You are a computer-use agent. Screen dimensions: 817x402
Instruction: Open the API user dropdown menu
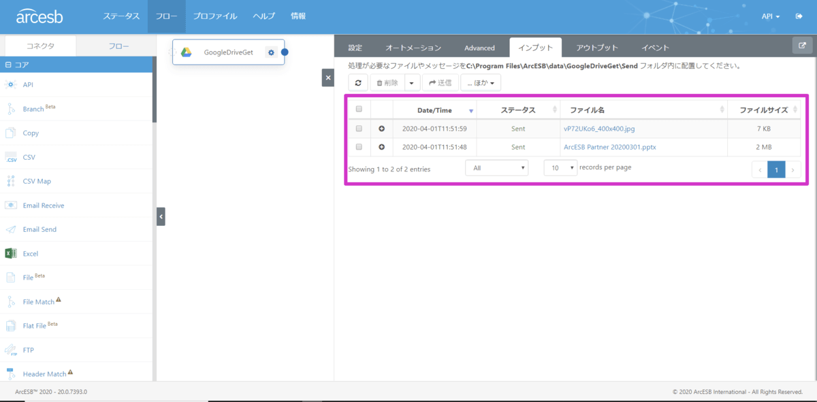(771, 16)
